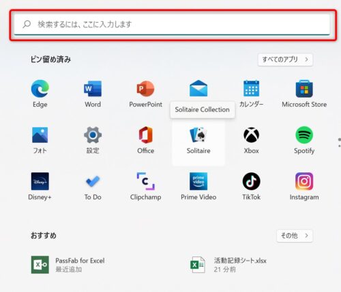Launch Microsoft Store from pinned apps
The image size is (341, 292).
pos(304,94)
